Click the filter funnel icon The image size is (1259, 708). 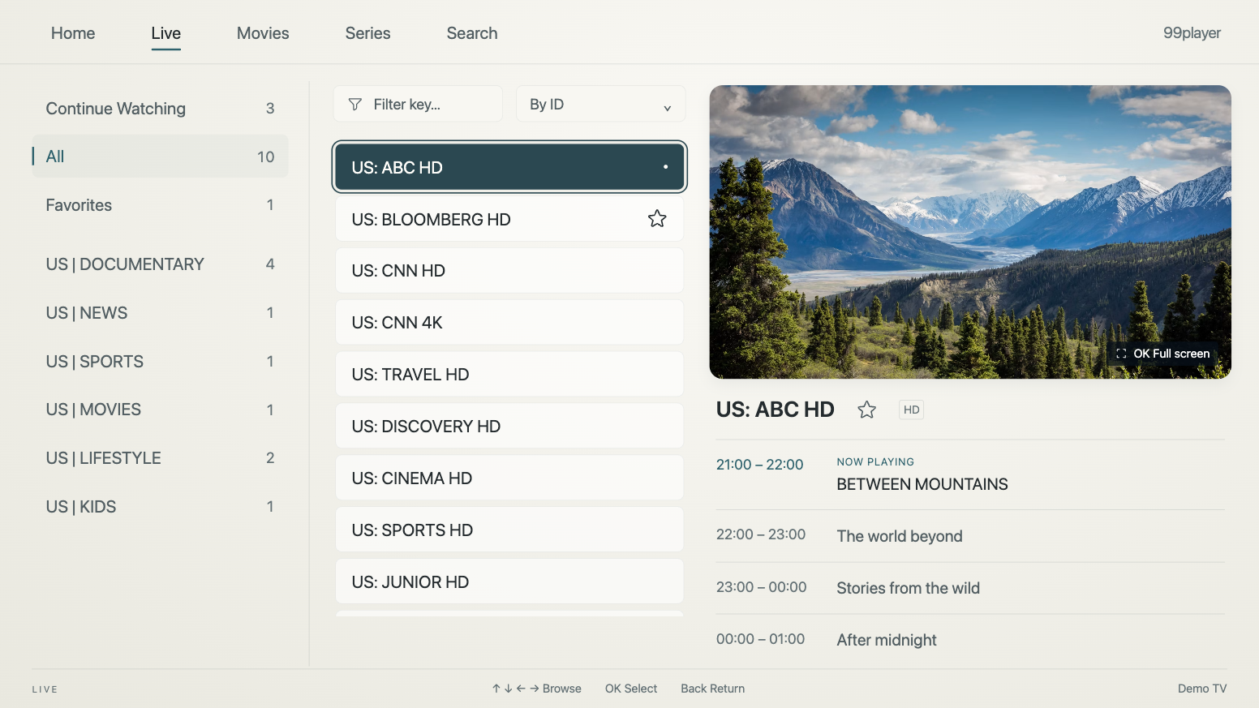click(x=354, y=105)
